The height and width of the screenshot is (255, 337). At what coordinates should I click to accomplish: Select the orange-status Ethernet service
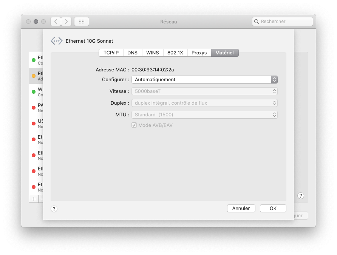click(36, 76)
